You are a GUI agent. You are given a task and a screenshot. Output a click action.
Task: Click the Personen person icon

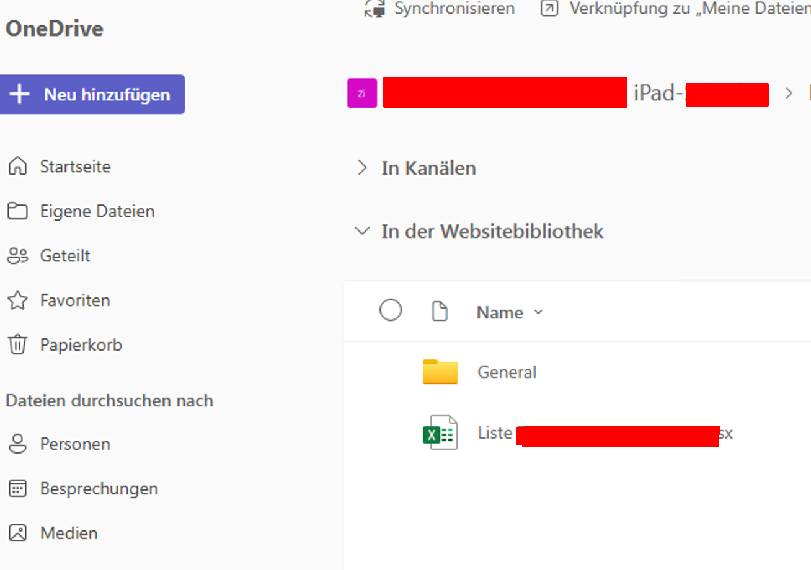[17, 444]
